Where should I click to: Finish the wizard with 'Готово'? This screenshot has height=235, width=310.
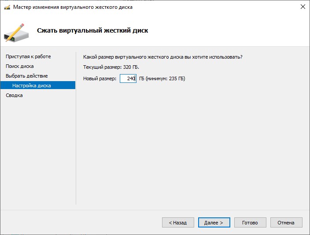tap(250, 223)
